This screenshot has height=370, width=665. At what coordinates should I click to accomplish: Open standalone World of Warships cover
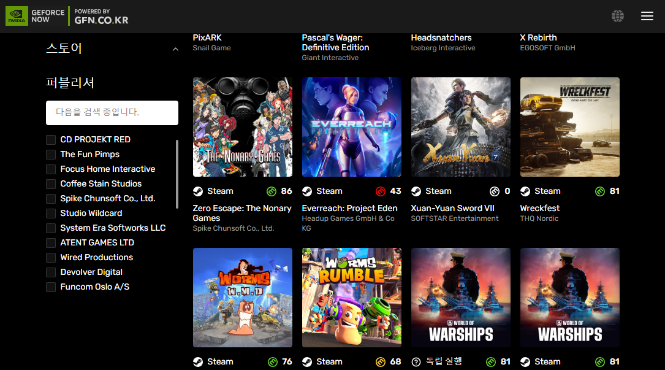[460, 298]
